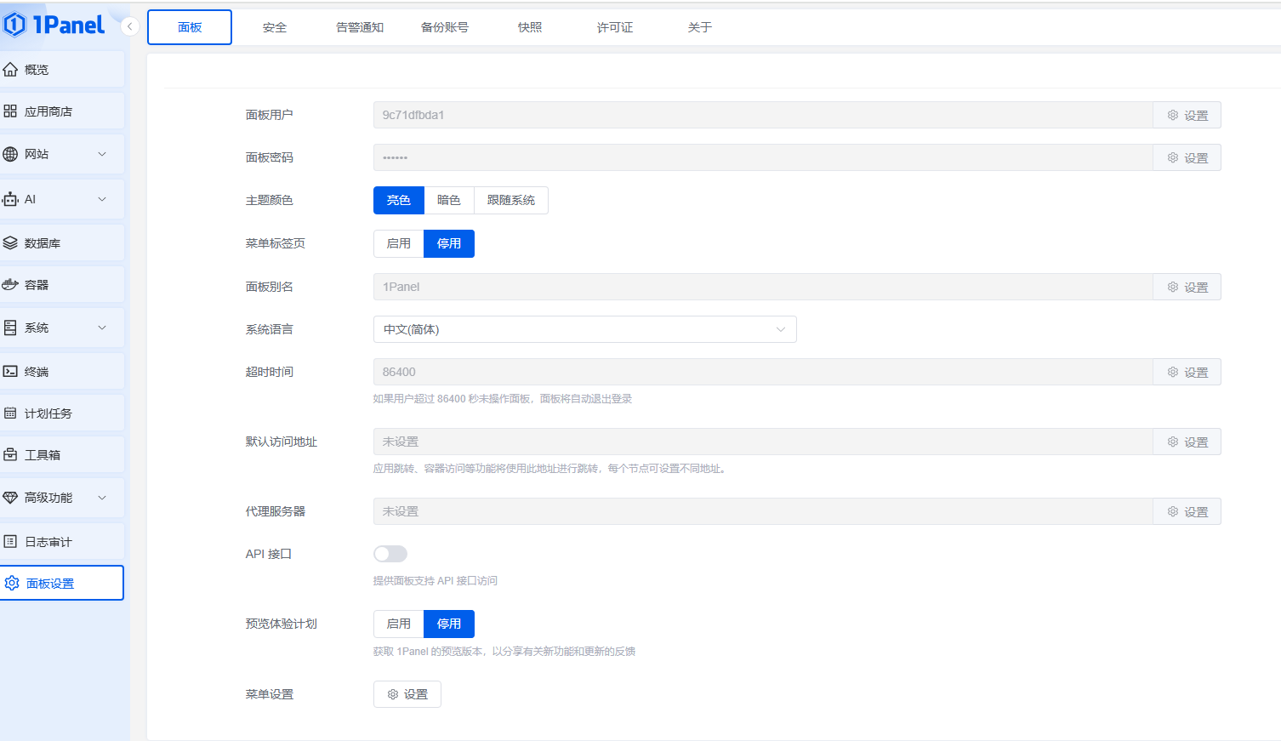The height and width of the screenshot is (741, 1281).
Task: Open the 终端 terminal icon
Action: (x=10, y=372)
